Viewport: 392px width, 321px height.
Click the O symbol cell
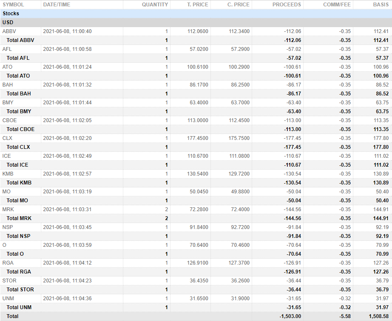coord(4,245)
